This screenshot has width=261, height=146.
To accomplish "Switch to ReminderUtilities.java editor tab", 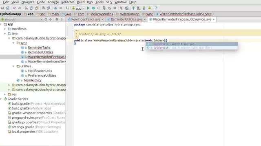I will click(126, 19).
